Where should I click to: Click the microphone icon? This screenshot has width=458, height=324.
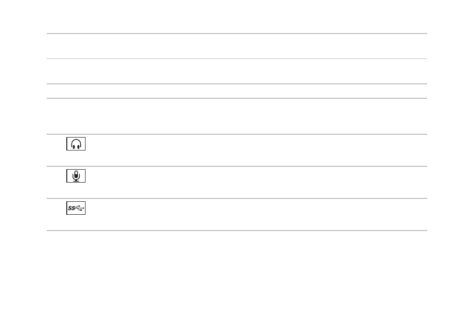pyautogui.click(x=76, y=176)
